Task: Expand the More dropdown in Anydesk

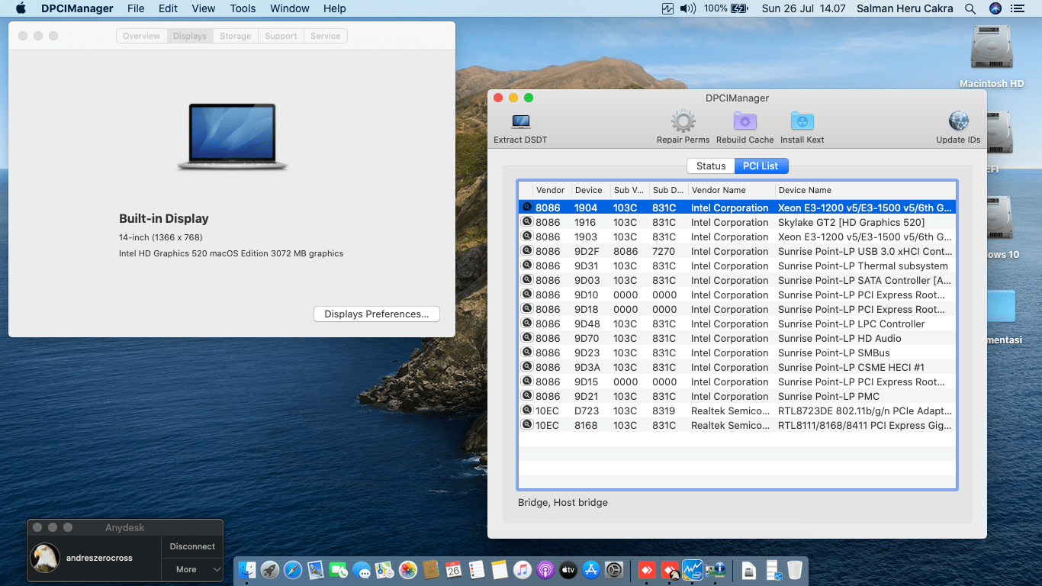Action: coord(192,569)
